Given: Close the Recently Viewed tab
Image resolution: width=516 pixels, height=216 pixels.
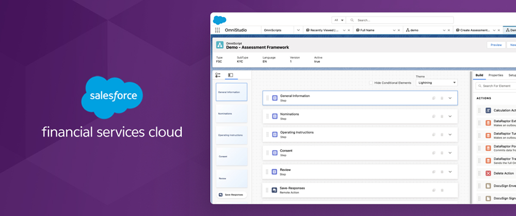Looking at the screenshot, I should coord(349,30).
